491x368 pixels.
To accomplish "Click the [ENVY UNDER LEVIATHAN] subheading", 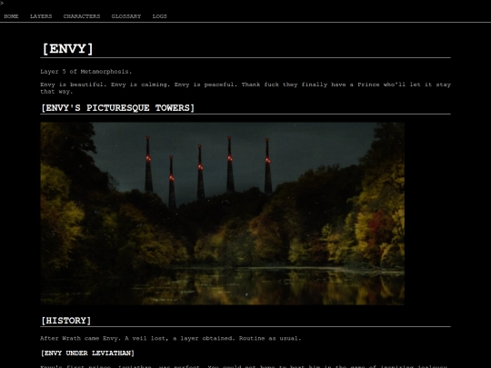I will (x=87, y=353).
